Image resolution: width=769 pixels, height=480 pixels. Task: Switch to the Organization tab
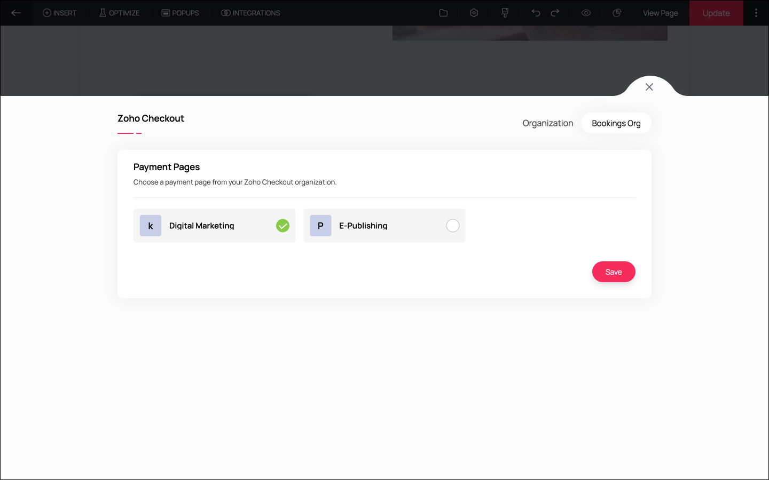coord(548,123)
